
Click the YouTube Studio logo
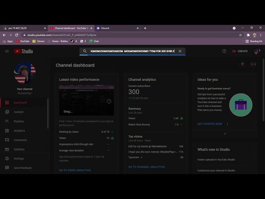[x=23, y=51]
